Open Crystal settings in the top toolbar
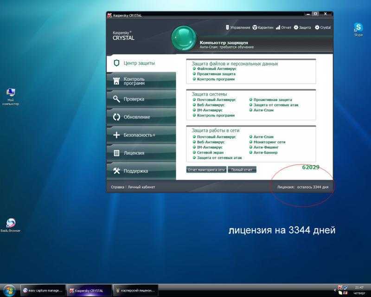 (x=323, y=27)
